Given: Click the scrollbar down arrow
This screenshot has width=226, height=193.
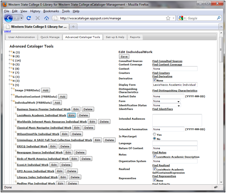Looking at the screenshot, I should click(221, 182).
